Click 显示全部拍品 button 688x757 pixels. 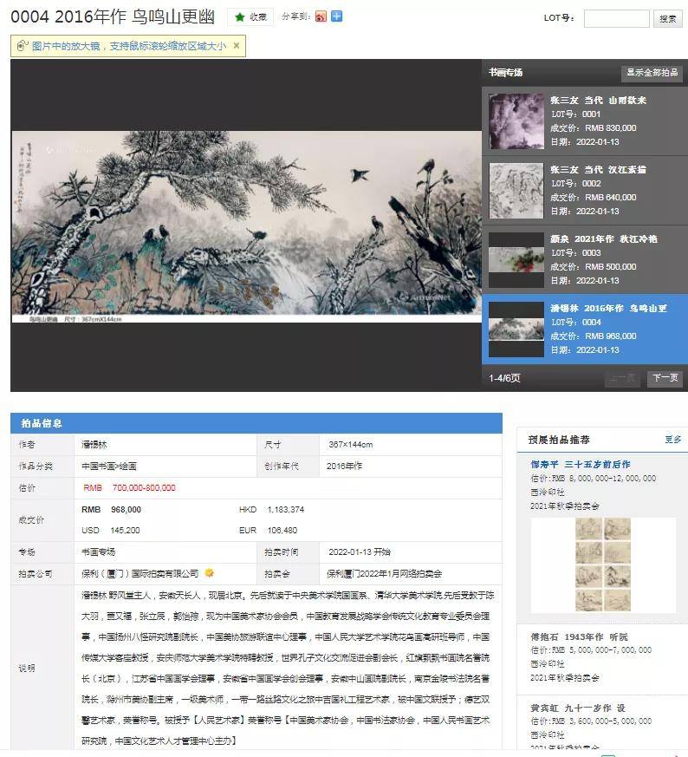pyautogui.click(x=652, y=73)
